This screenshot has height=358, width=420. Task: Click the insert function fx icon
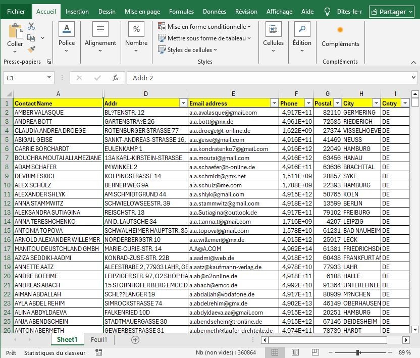click(x=116, y=78)
